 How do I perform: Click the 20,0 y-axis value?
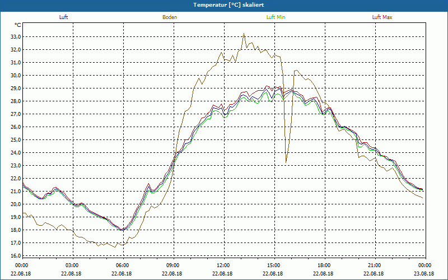tap(16, 204)
